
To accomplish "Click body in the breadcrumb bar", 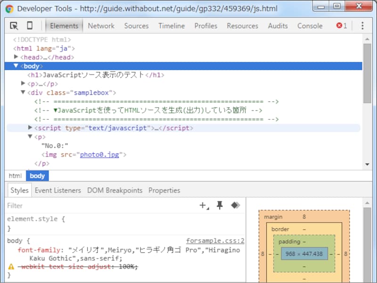I will point(37,176).
